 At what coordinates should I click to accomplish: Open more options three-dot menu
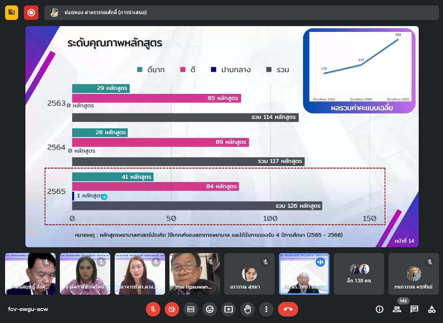266,309
